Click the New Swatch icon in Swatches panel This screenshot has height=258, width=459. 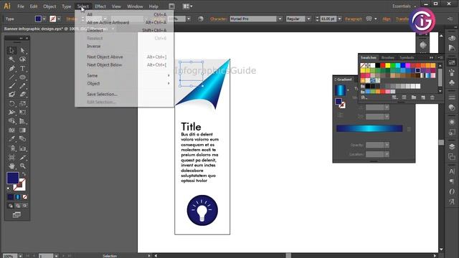coord(423,97)
